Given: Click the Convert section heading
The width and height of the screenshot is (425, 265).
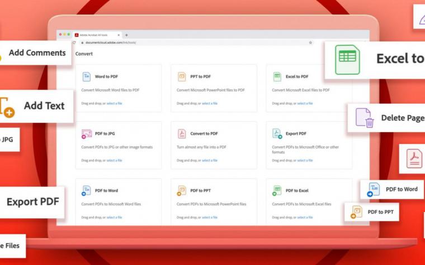Looking at the screenshot, I should tap(84, 54).
